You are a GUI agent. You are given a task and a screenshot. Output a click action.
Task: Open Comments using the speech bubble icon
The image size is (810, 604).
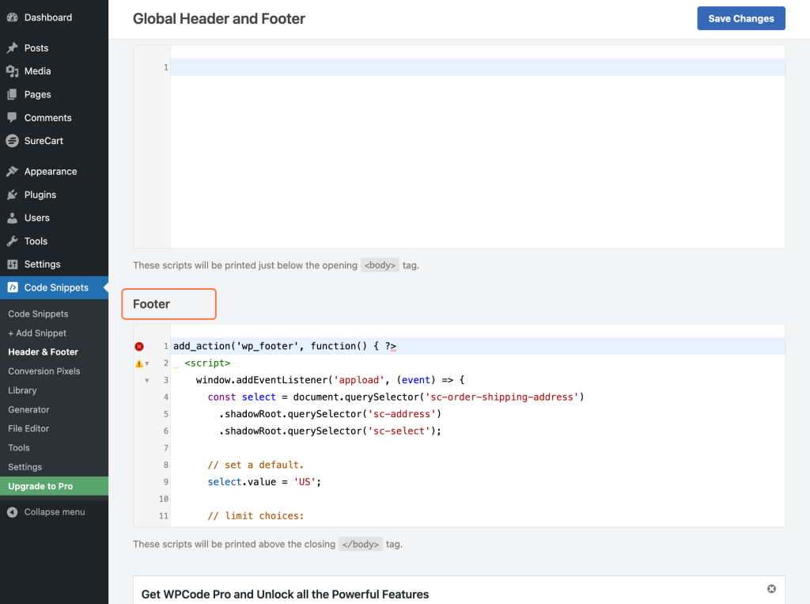[x=11, y=117]
